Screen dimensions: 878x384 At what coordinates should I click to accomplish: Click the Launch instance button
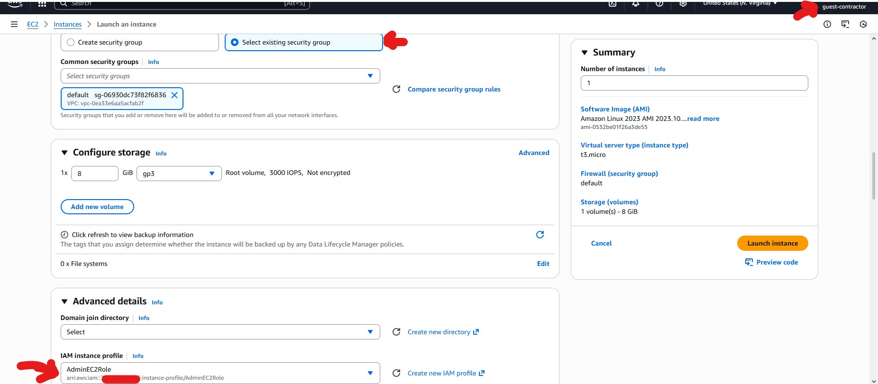772,243
